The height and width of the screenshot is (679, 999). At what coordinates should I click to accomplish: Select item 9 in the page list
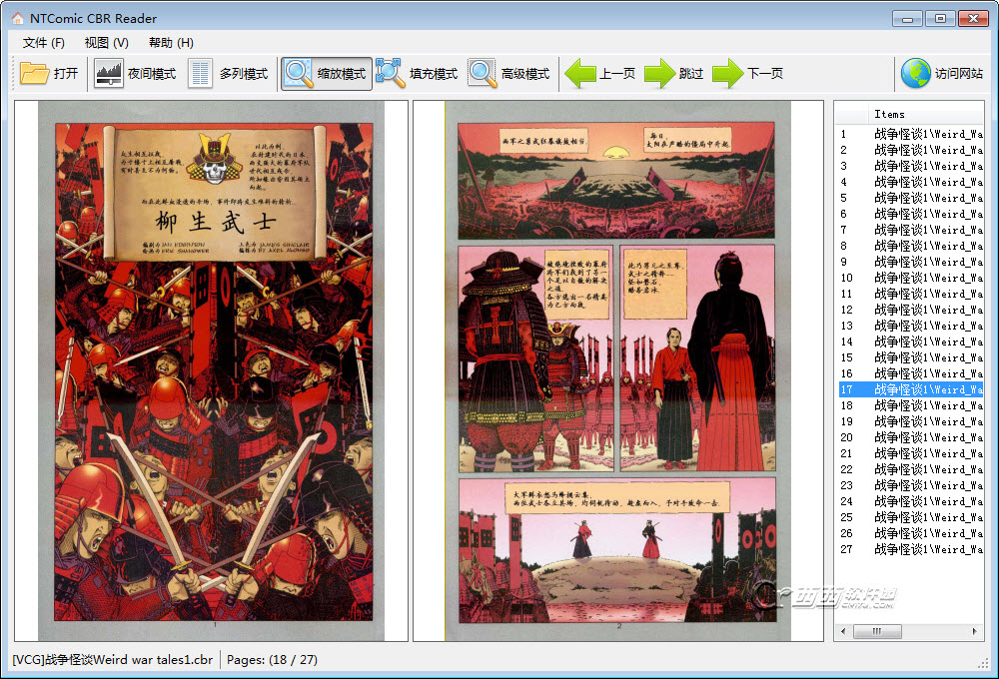911,262
